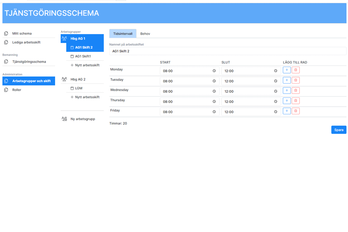Open clock picker for Monday start time
348x232 pixels.
214,71
